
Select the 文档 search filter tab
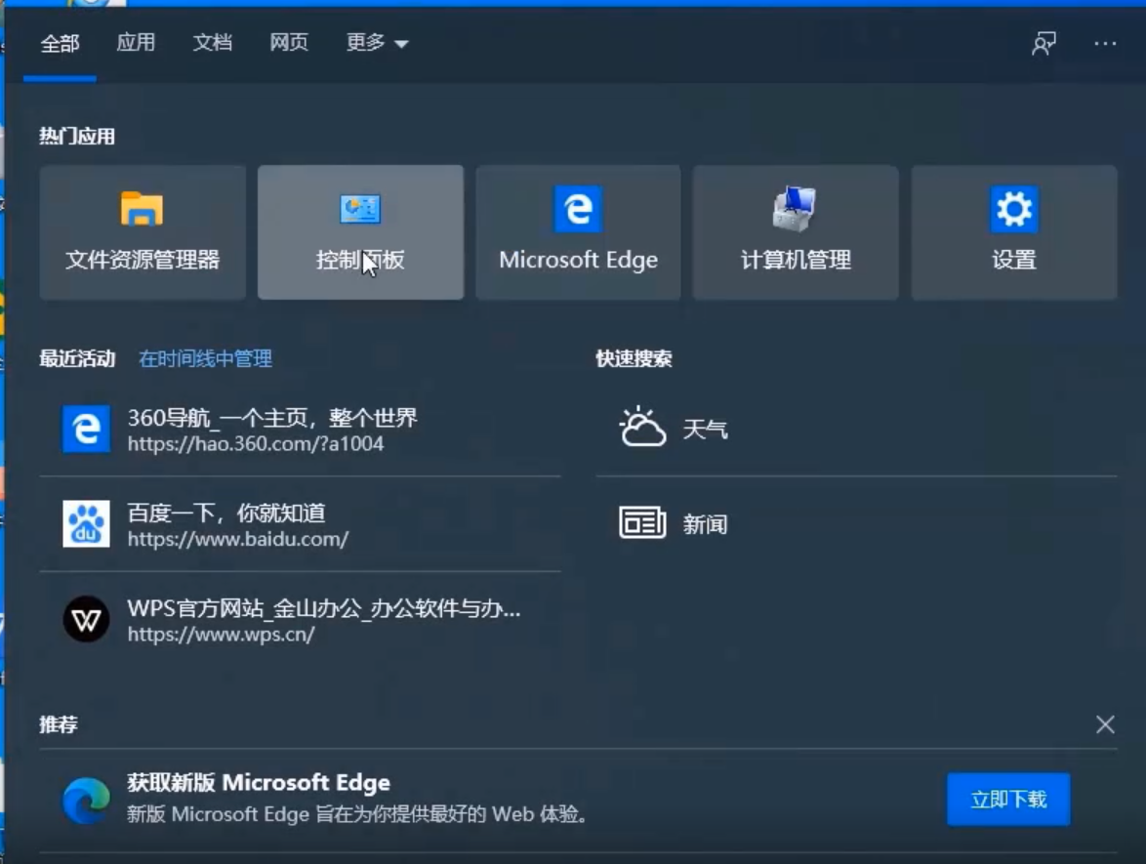click(x=212, y=43)
